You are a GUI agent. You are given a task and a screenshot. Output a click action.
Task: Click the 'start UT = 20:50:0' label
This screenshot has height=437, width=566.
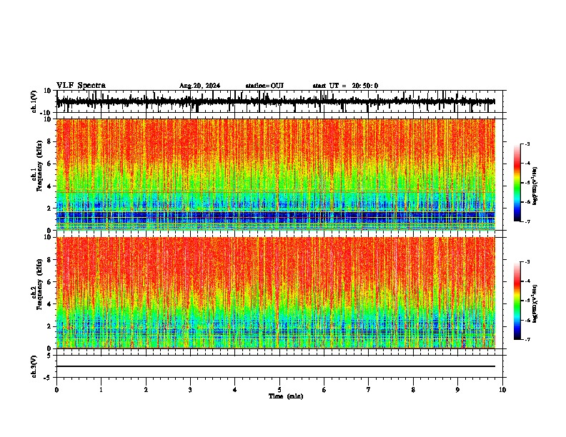point(345,86)
